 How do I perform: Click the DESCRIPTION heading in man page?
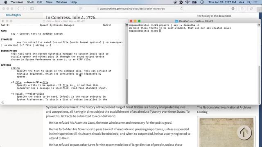click(9, 51)
